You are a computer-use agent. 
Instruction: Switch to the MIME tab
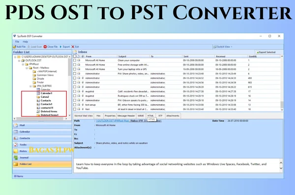click(x=141, y=115)
